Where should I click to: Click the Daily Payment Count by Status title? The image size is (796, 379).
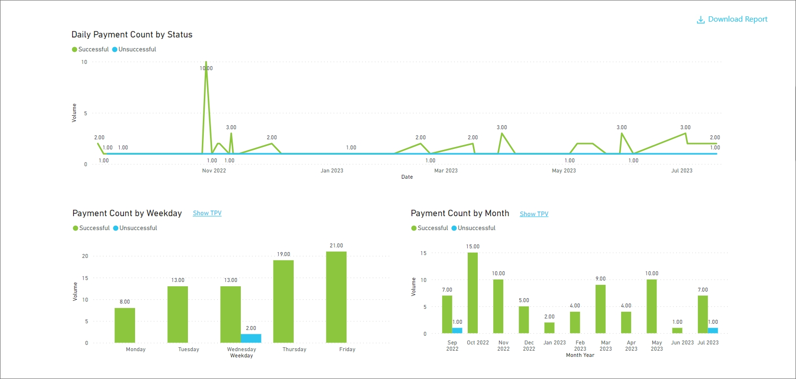tap(132, 35)
